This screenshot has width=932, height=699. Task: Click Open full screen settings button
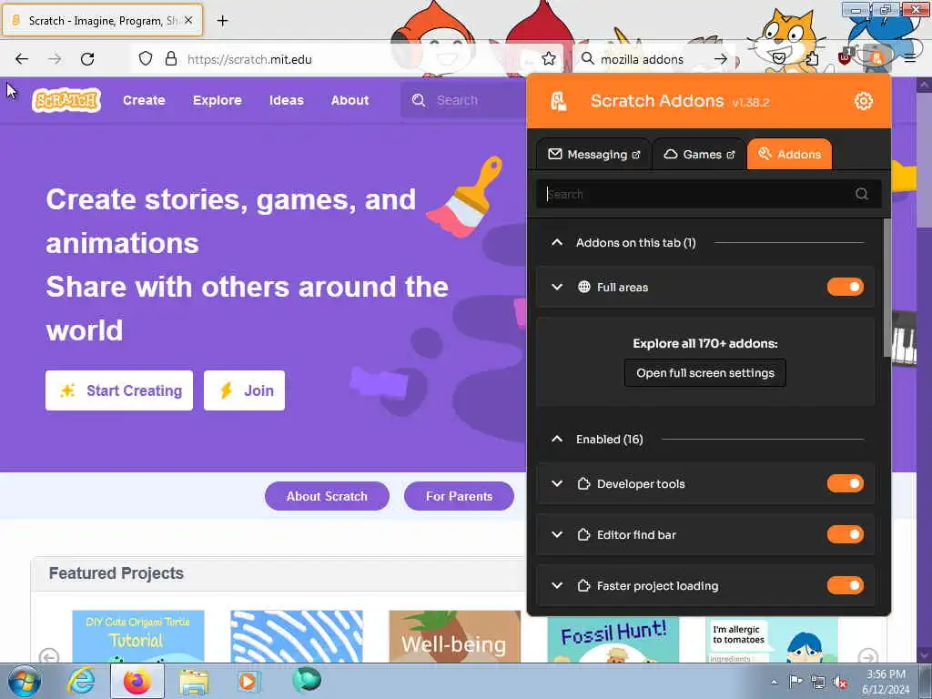coord(705,372)
